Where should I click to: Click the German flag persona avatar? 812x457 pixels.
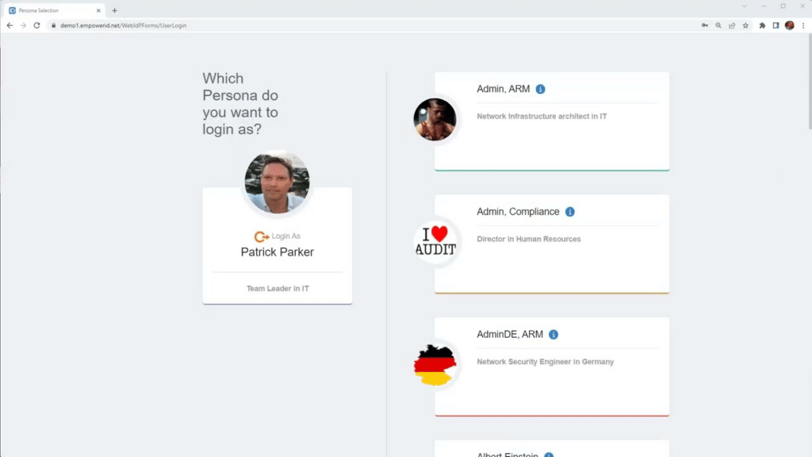pos(435,366)
